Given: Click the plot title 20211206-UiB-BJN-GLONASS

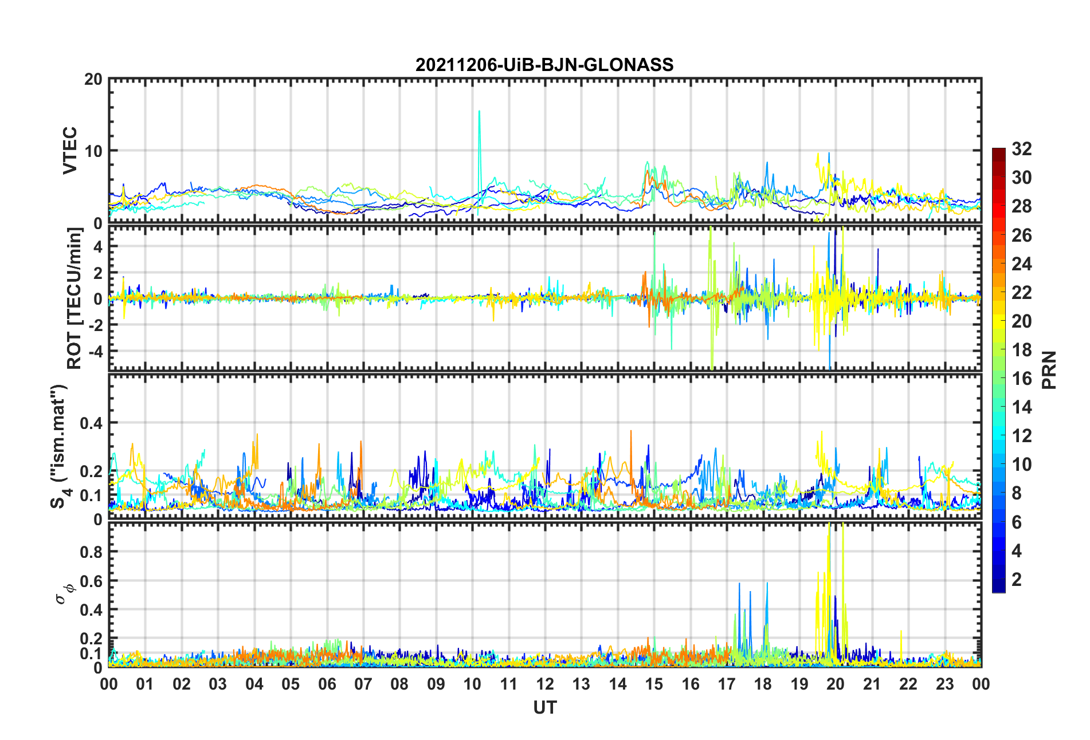Looking at the screenshot, I should 544,65.
